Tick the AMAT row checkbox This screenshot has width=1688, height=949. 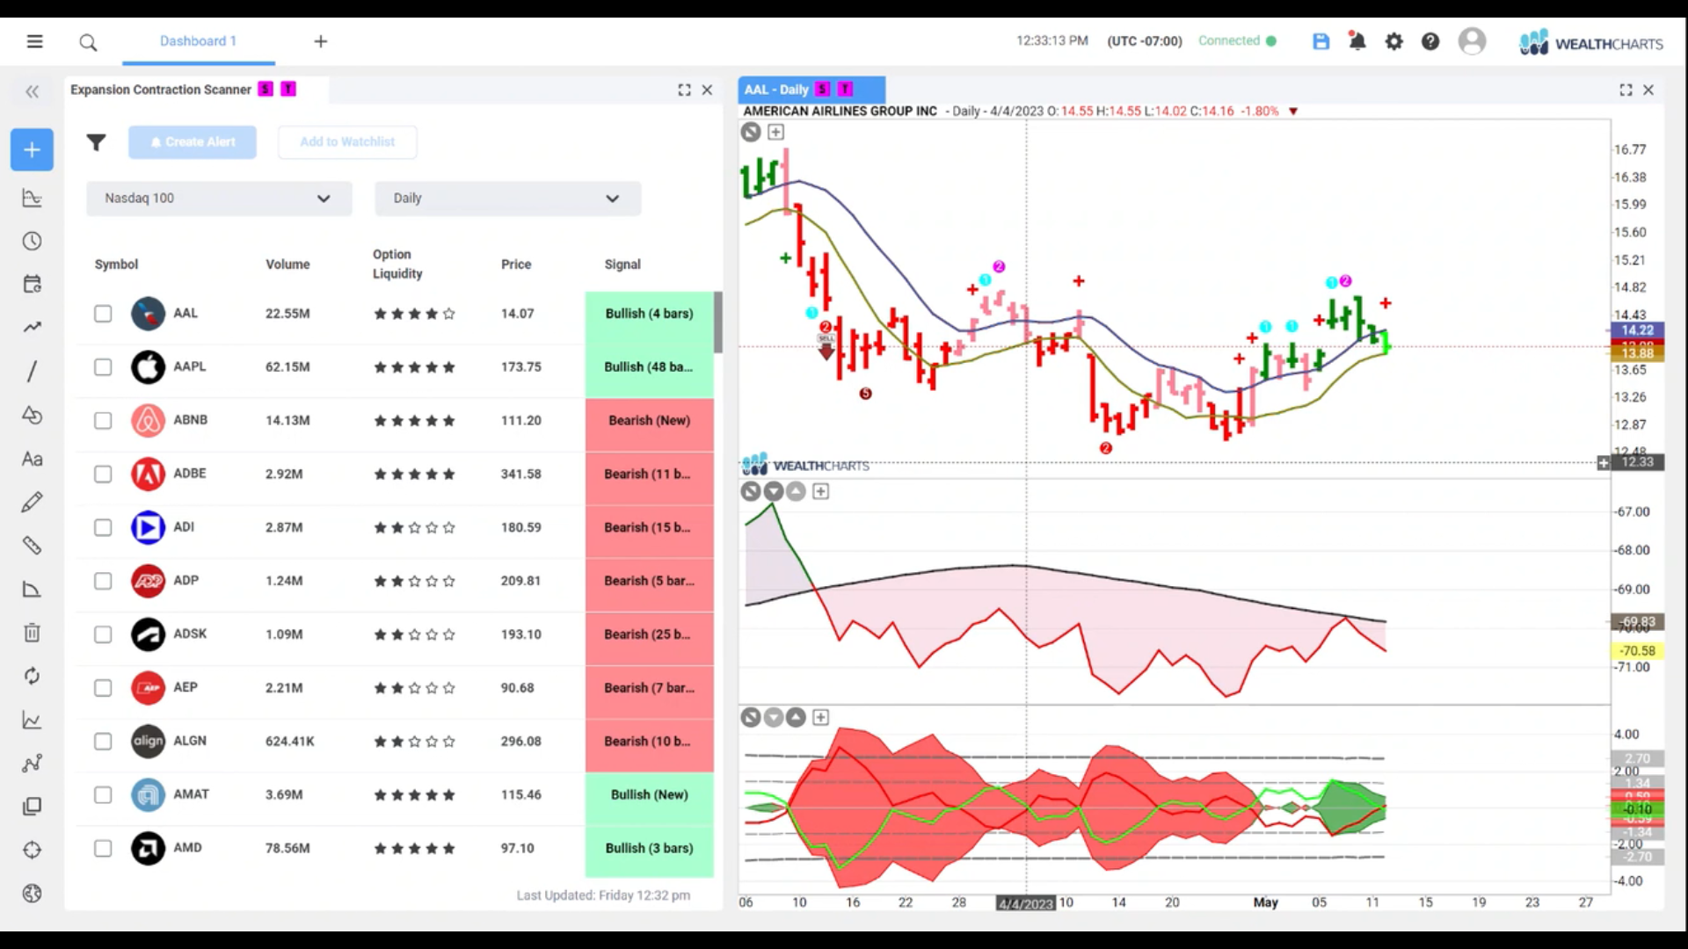103,795
